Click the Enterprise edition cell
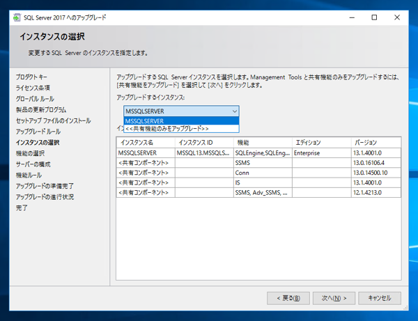This screenshot has height=321, width=418. [x=322, y=153]
